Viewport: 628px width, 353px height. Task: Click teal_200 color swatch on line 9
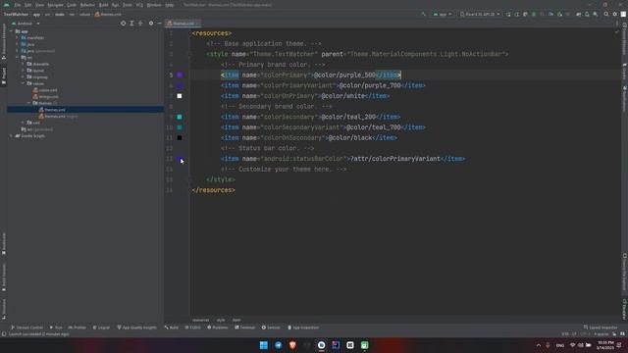[x=180, y=117]
